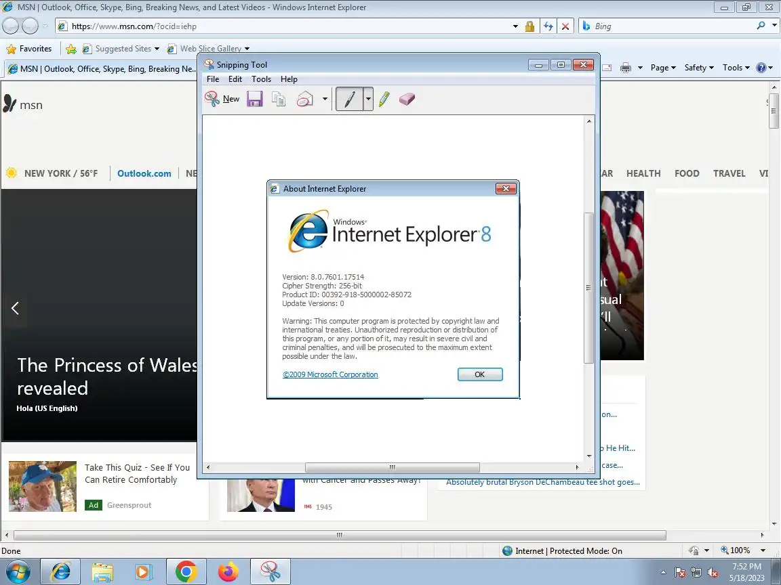Go to the FOOD section

(687, 173)
